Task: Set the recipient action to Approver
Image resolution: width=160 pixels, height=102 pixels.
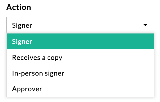Action: pyautogui.click(x=80, y=89)
